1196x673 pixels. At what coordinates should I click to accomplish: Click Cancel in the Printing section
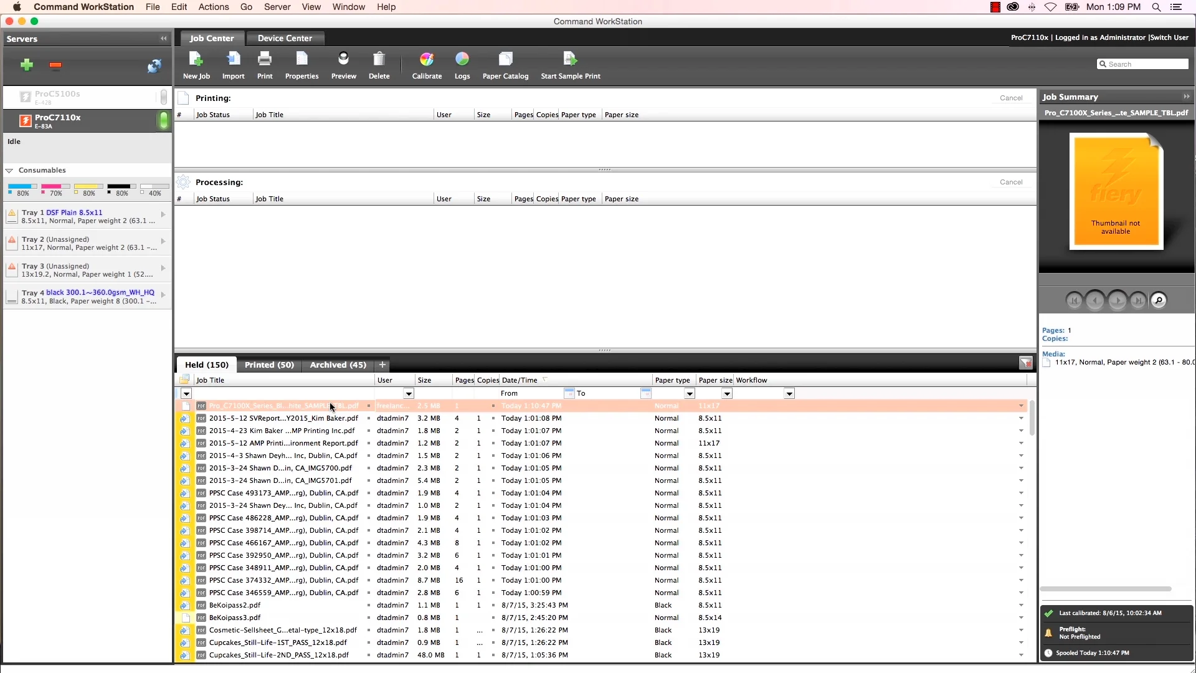(1011, 98)
